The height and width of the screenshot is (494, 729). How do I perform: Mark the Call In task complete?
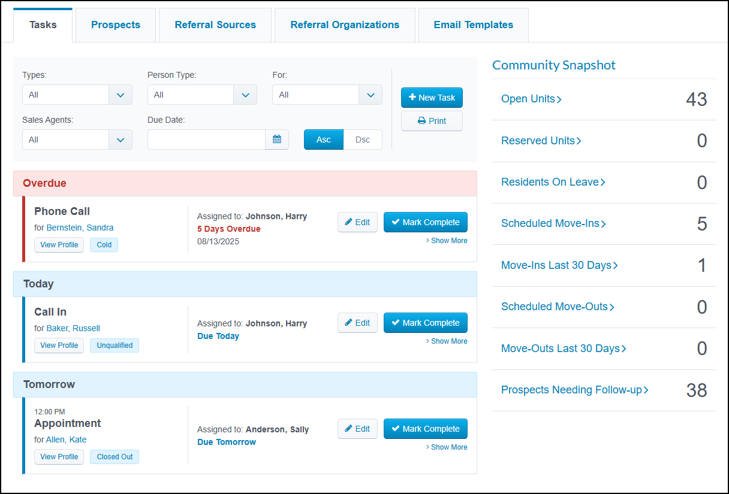click(425, 322)
